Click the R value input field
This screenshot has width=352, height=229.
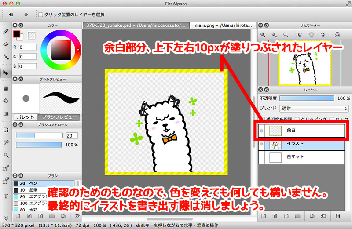pyautogui.click(x=28, y=47)
